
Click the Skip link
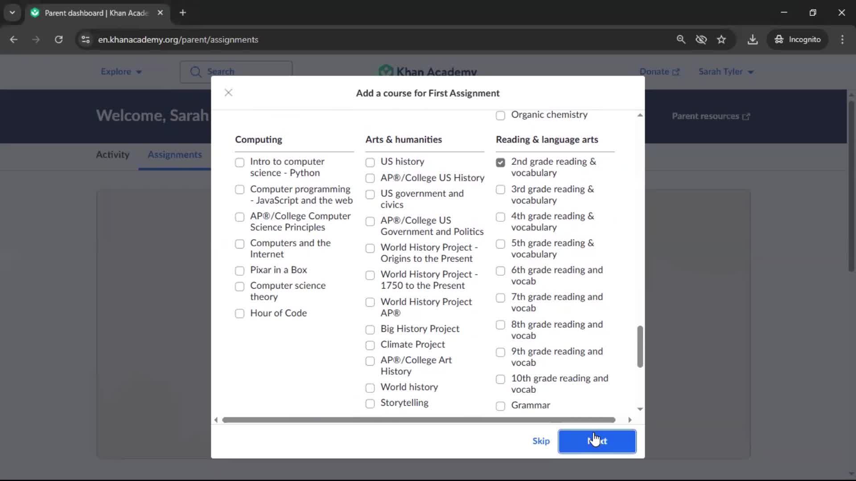(x=541, y=441)
